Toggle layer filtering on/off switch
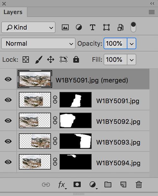The width and height of the screenshot is (158, 196). pyautogui.click(x=133, y=27)
